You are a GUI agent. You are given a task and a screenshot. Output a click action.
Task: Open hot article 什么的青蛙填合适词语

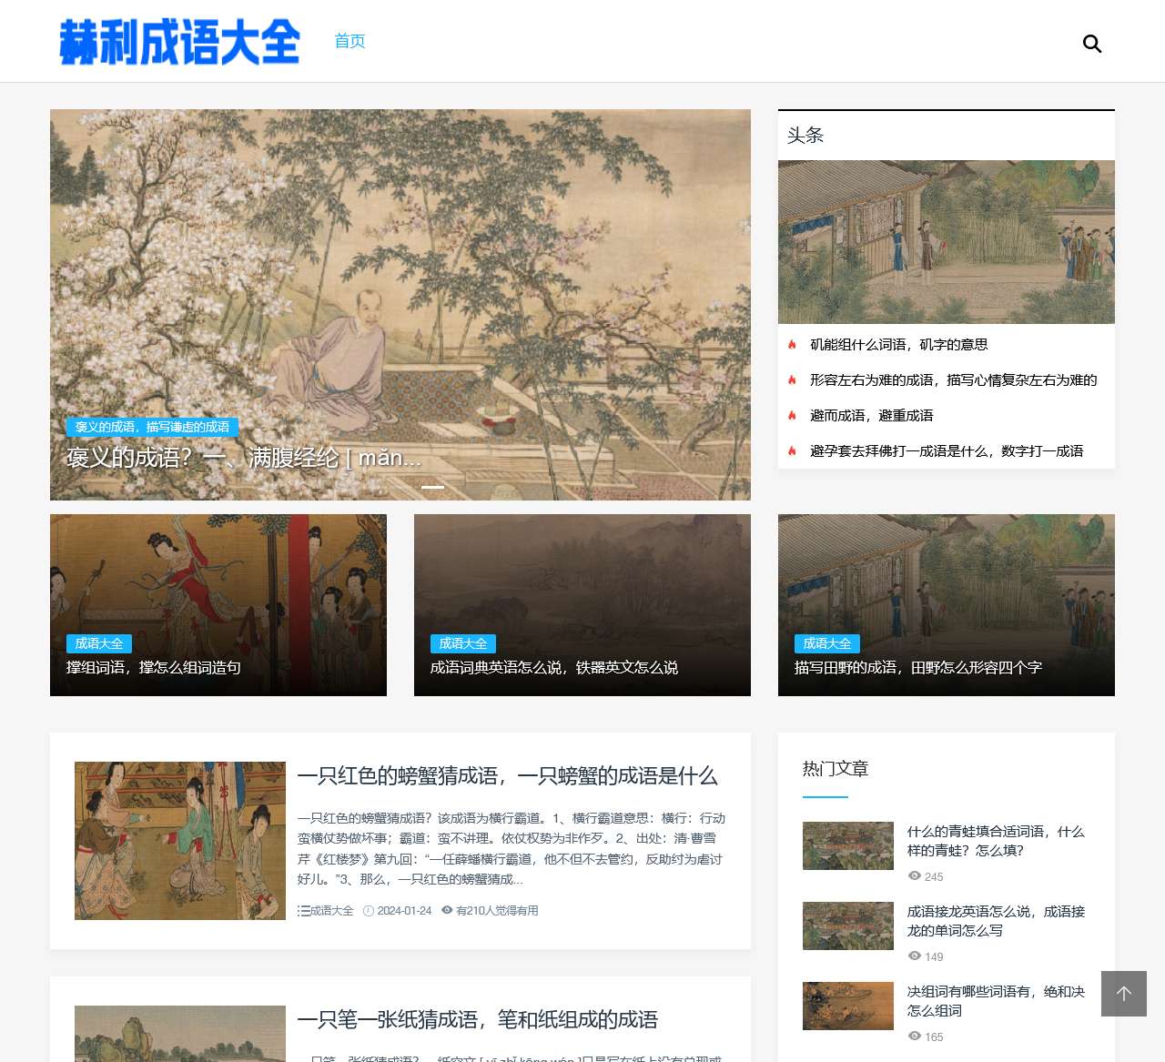(x=996, y=841)
